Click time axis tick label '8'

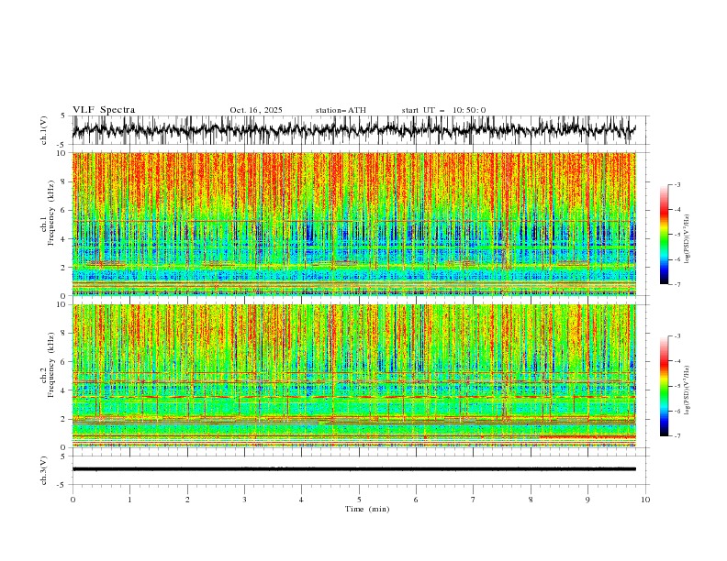click(531, 500)
